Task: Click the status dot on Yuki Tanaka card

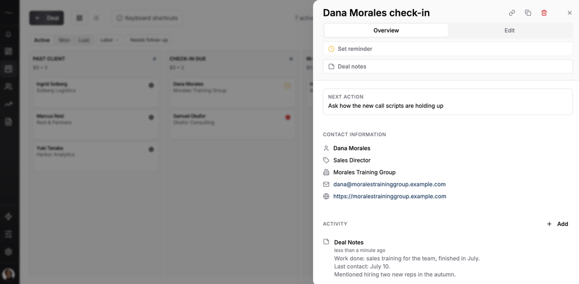Action: pos(151,150)
